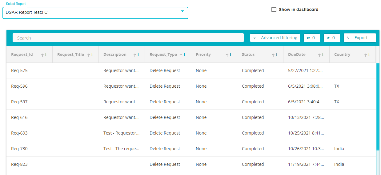Open Status column options menu
The image size is (381, 175).
point(277,55)
